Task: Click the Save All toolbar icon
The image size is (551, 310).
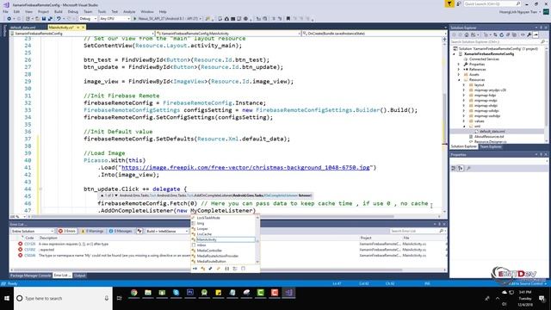Action: pos(50,19)
